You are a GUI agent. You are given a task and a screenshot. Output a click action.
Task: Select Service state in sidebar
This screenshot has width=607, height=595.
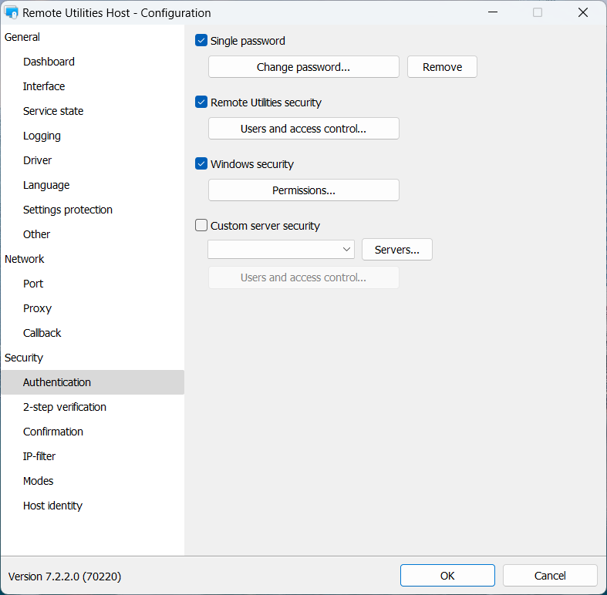(53, 111)
